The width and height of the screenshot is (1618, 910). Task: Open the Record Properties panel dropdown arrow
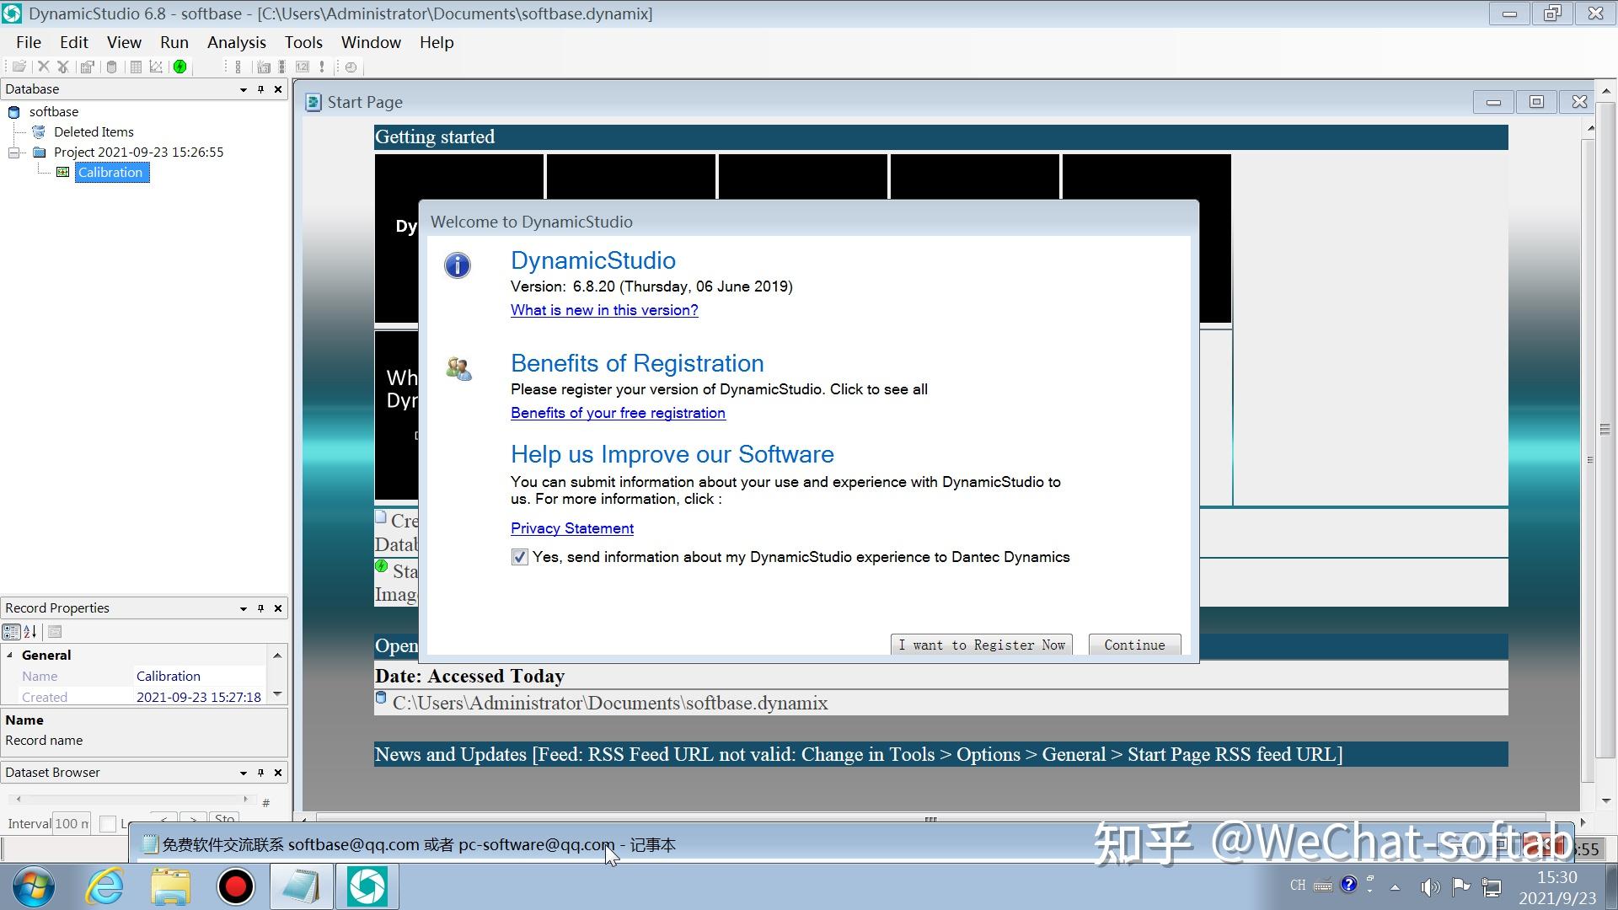pyautogui.click(x=243, y=608)
